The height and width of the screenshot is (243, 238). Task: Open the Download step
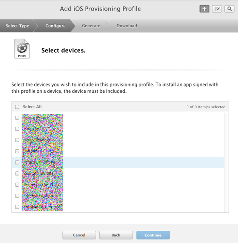127,26
